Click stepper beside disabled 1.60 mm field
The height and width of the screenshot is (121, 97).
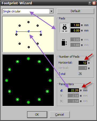click(82, 45)
